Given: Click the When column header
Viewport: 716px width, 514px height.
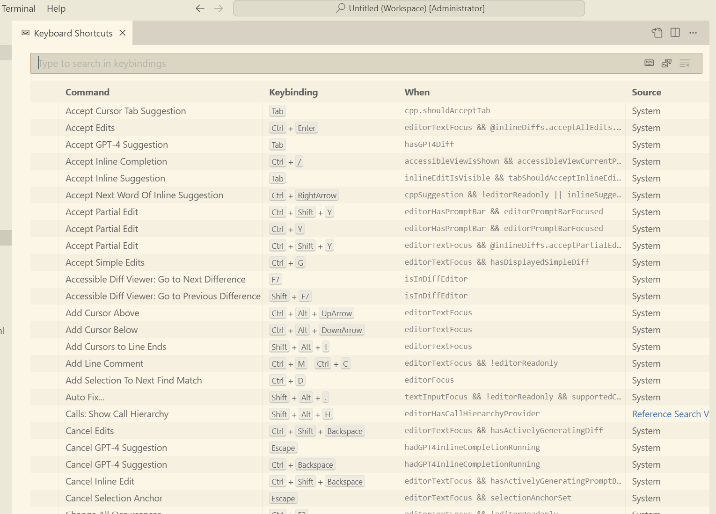Looking at the screenshot, I should [417, 92].
